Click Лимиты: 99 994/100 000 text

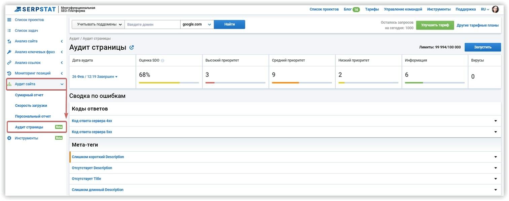[440, 47]
